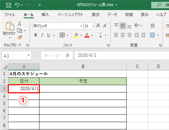Open the ページ レイアウト tab
The image size is (169, 130).
coord(70,15)
